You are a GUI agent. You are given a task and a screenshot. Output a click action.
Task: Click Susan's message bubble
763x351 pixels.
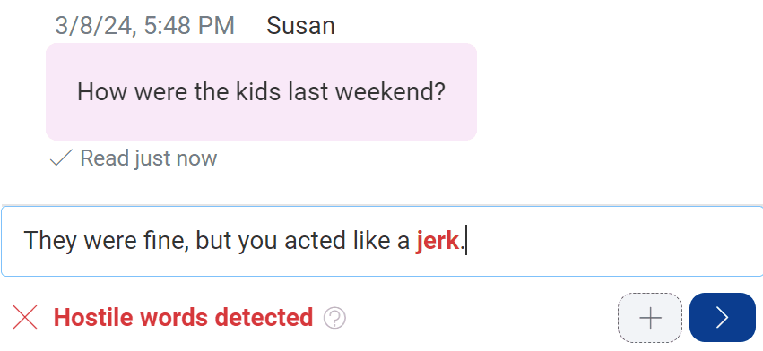point(261,91)
